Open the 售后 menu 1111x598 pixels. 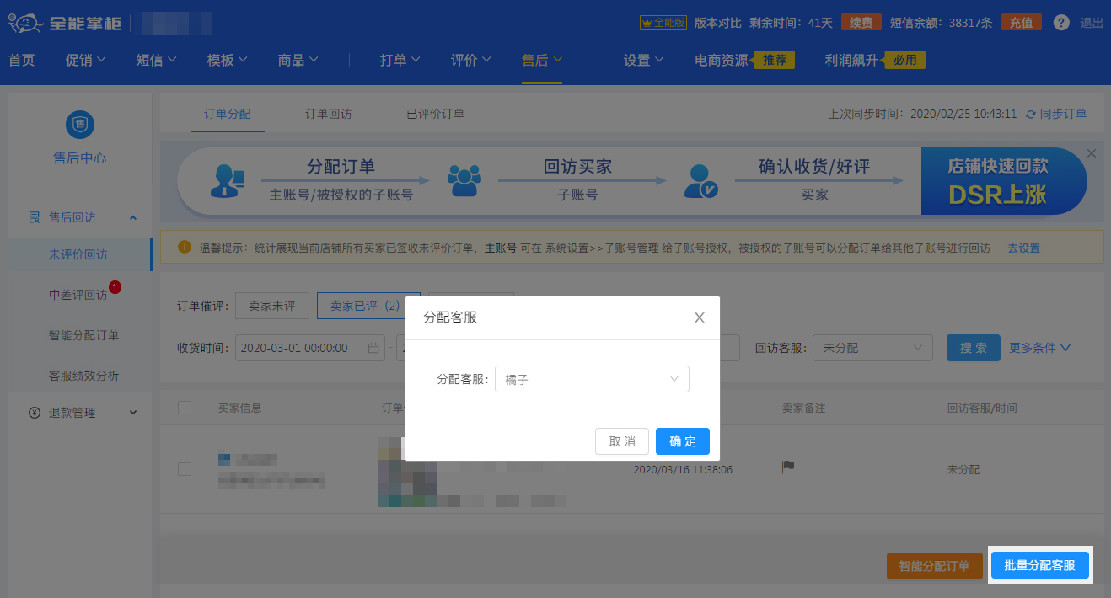pyautogui.click(x=542, y=60)
